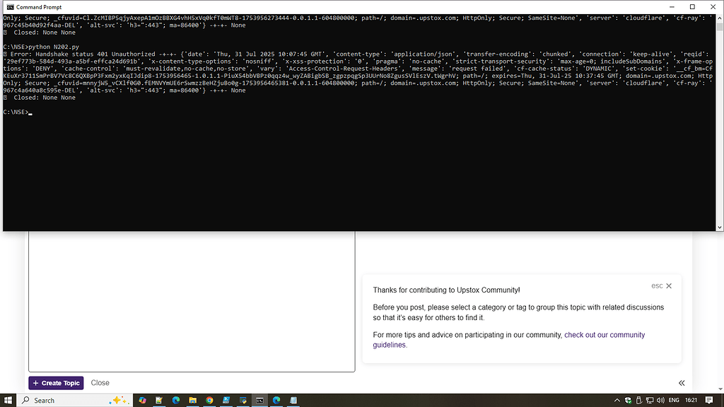Open the volume control in system tray
This screenshot has height=407, width=724.
(662, 400)
